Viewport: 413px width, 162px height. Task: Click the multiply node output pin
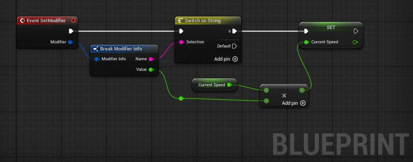(x=302, y=90)
